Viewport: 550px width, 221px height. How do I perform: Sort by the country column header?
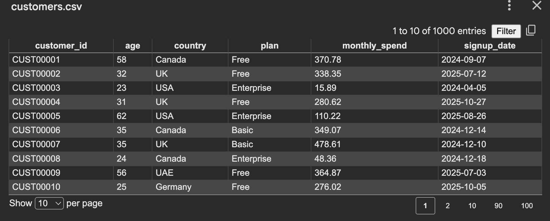(189, 46)
